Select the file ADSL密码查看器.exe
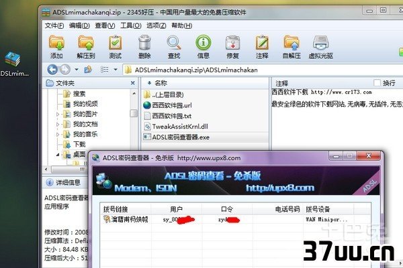Image resolution: width=403 pixels, height=268 pixels. point(205,137)
